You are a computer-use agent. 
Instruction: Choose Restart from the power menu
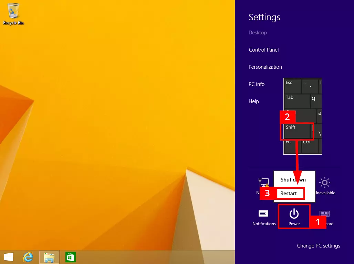pos(289,194)
